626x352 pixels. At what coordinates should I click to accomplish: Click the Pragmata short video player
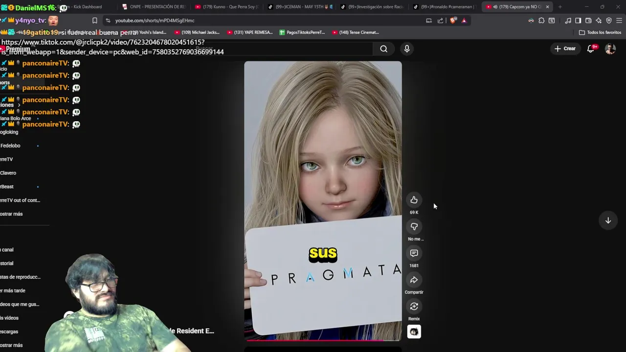(323, 200)
